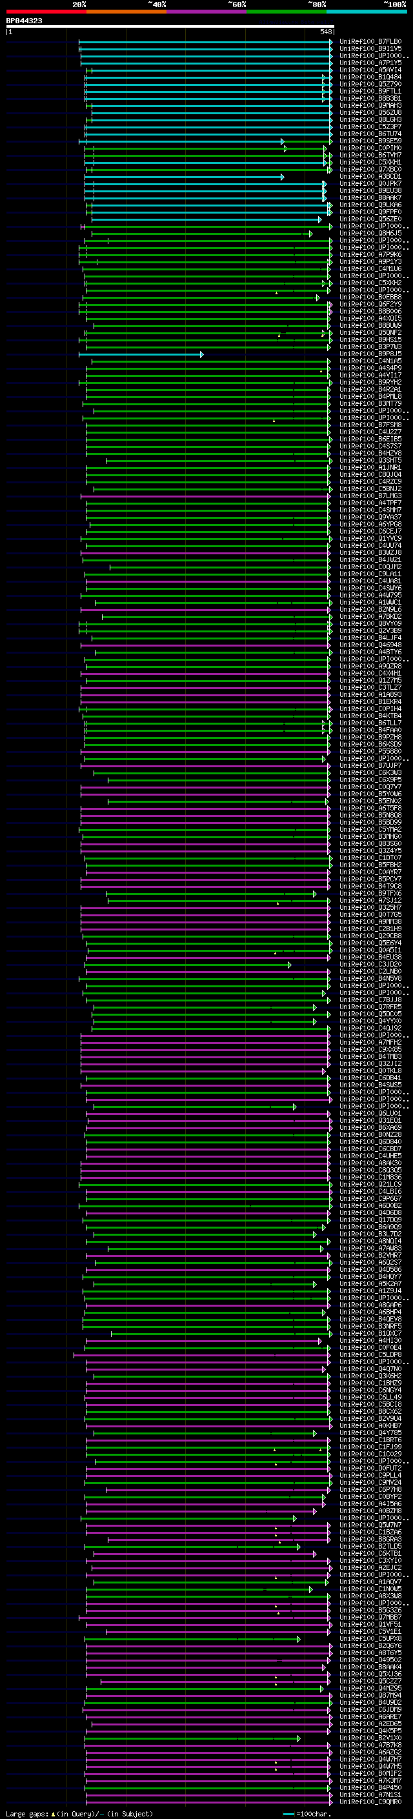The image size is (413, 1819).
Task: Select hit label UniRef100_B8AAK7
Action: (370, 197)
